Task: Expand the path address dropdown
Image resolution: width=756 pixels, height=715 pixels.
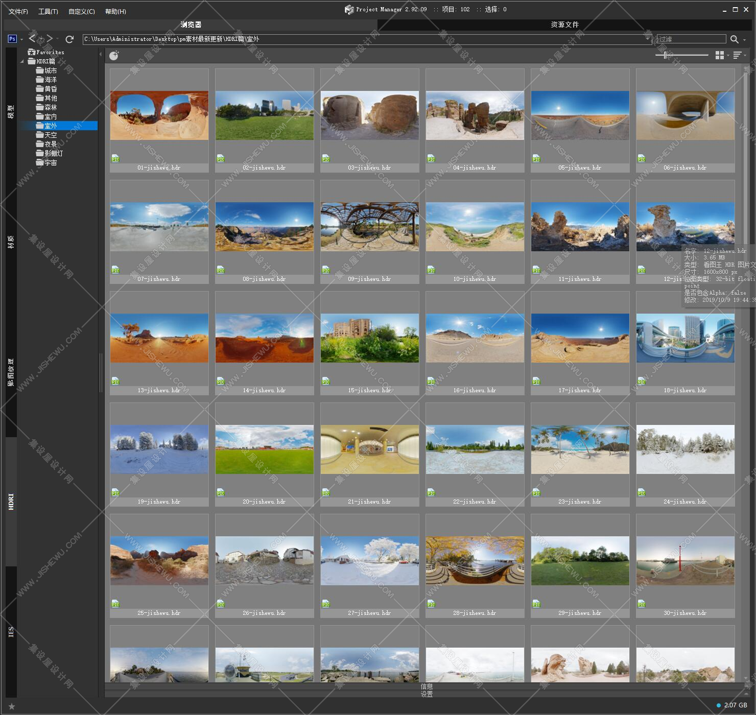Action: (x=648, y=39)
